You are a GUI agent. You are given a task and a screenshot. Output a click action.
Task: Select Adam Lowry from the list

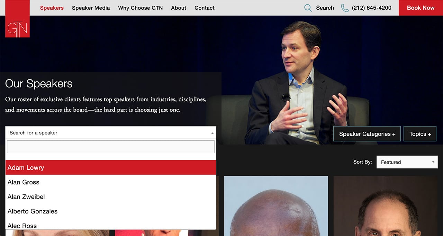click(x=111, y=167)
